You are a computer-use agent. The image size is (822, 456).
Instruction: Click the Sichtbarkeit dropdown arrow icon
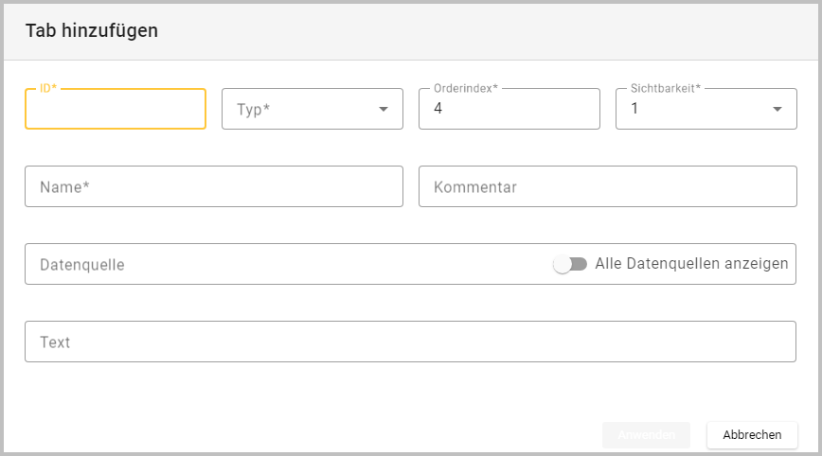pyautogui.click(x=777, y=110)
